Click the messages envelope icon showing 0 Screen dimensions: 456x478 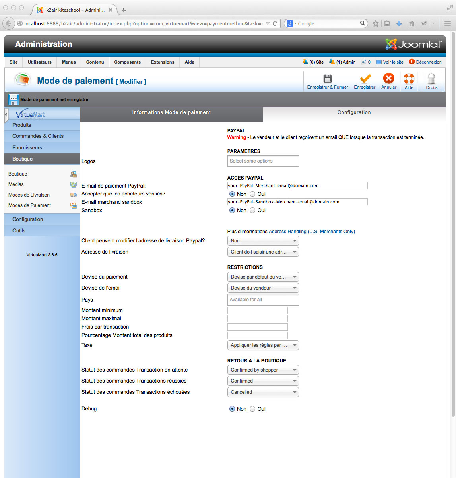pos(363,62)
